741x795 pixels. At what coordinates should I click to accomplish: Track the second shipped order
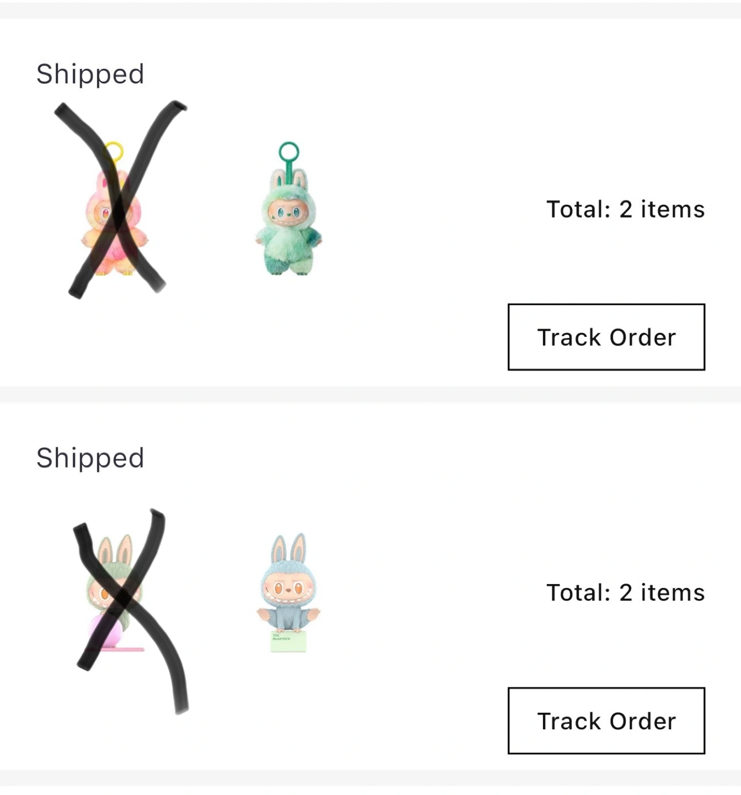pos(606,720)
